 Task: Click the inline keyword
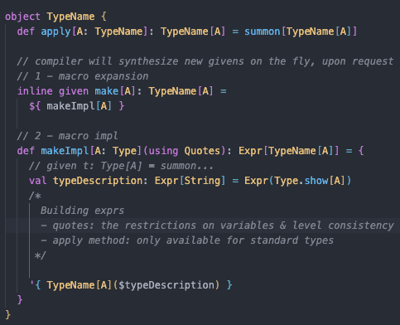(x=35, y=91)
